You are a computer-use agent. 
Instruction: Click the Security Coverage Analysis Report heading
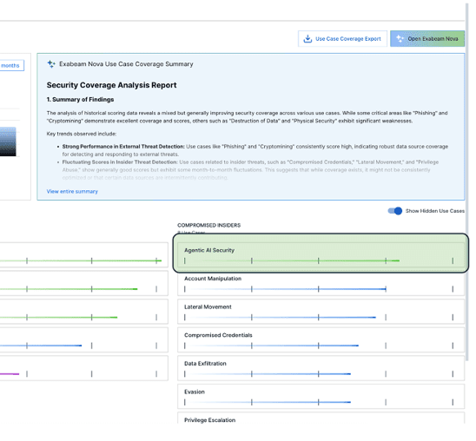111,85
